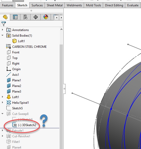The image size is (141, 149).
Task: Select the Loft1 solid body cube icon
Action: (15, 41)
